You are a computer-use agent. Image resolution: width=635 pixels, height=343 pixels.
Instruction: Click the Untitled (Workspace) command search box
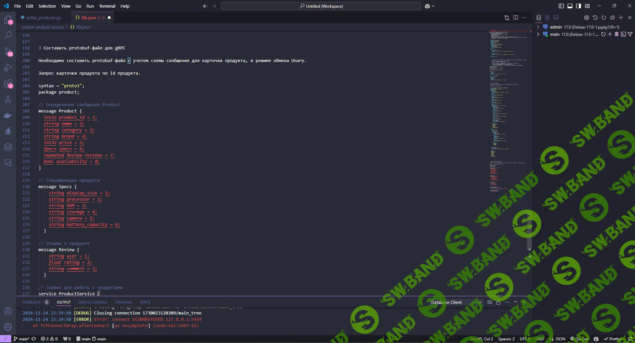[x=321, y=6]
